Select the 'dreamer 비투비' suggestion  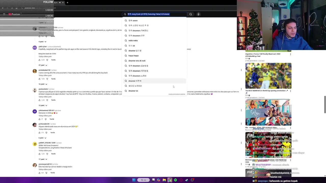click(x=155, y=81)
